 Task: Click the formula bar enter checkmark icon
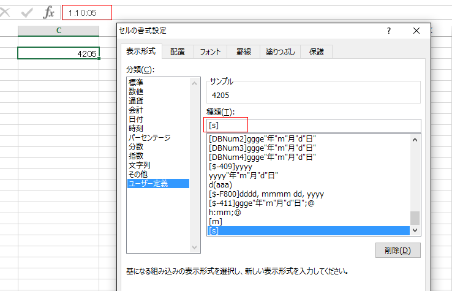[x=27, y=13]
